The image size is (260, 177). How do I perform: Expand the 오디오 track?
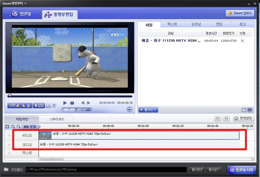[9, 145]
